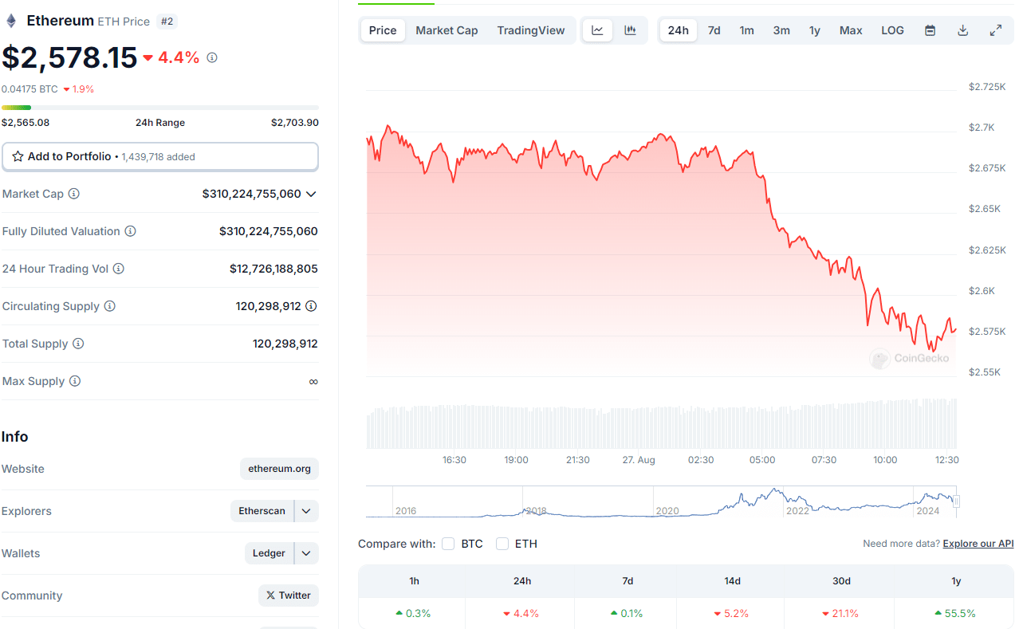The height and width of the screenshot is (629, 1023).
Task: Click the Explore our API link
Action: [978, 543]
